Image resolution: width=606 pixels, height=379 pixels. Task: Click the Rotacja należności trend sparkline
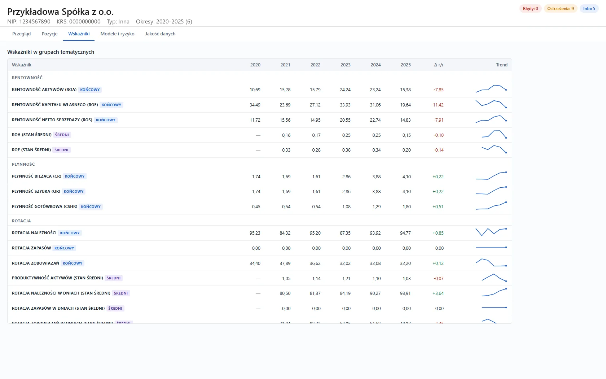(491, 232)
